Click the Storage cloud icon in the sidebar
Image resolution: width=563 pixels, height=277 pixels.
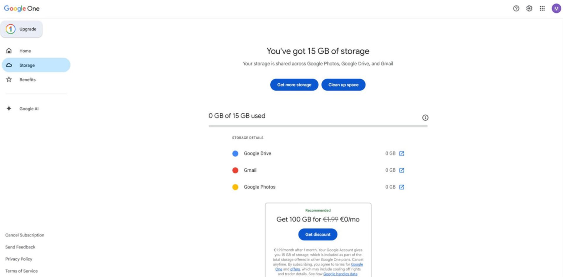(9, 65)
